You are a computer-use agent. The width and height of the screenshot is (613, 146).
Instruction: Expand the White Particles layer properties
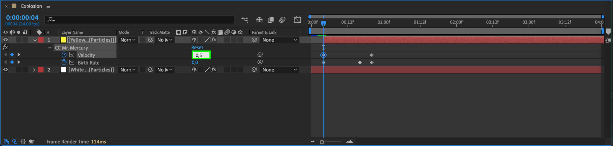click(x=34, y=70)
